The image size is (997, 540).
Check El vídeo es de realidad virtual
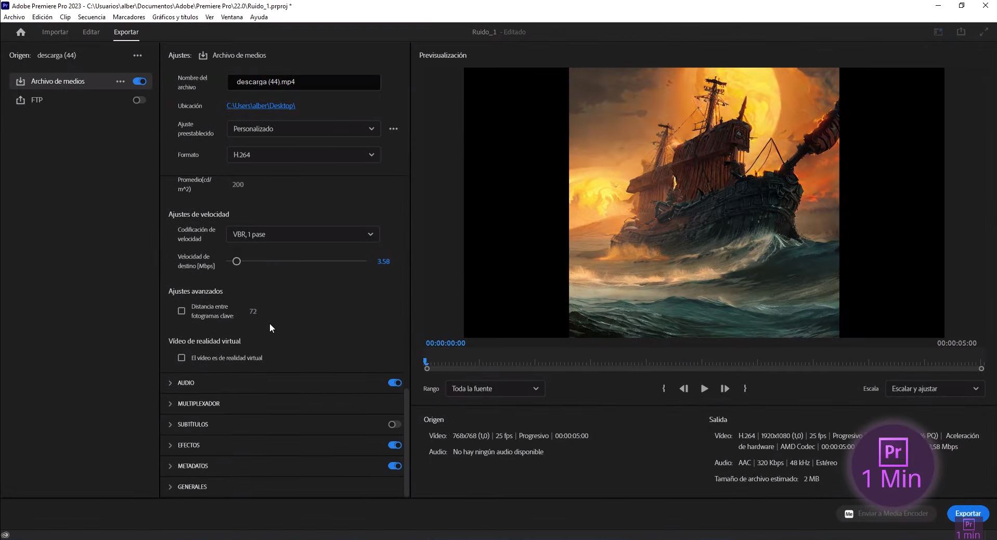(182, 358)
